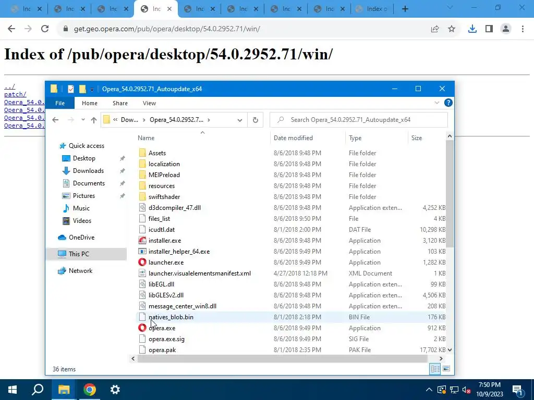Click the Explorer search box
Image resolution: width=534 pixels, height=400 pixels.
tap(359, 120)
